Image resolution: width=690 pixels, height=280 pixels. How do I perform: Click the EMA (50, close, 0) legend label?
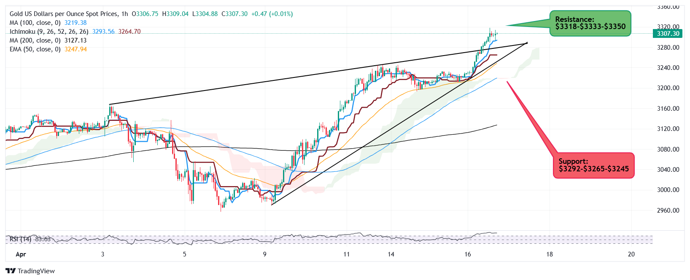(35, 49)
